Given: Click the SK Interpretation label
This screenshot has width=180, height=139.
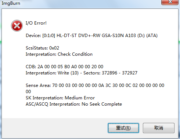Looking at the screenshot, I should coord(44,98).
